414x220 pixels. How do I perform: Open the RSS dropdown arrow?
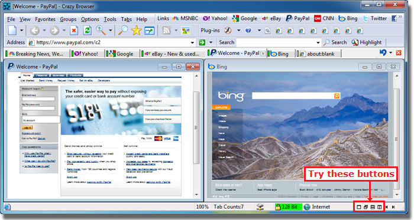tap(176, 31)
